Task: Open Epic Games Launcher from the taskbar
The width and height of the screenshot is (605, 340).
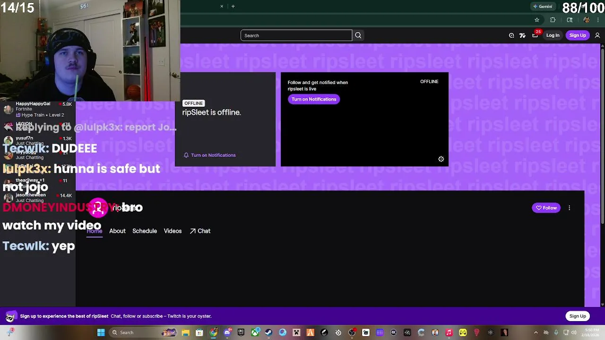Action: pyautogui.click(x=241, y=332)
